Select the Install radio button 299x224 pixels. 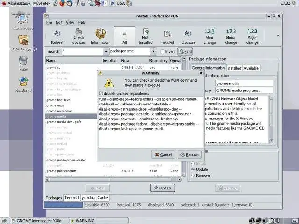(x=193, y=163)
